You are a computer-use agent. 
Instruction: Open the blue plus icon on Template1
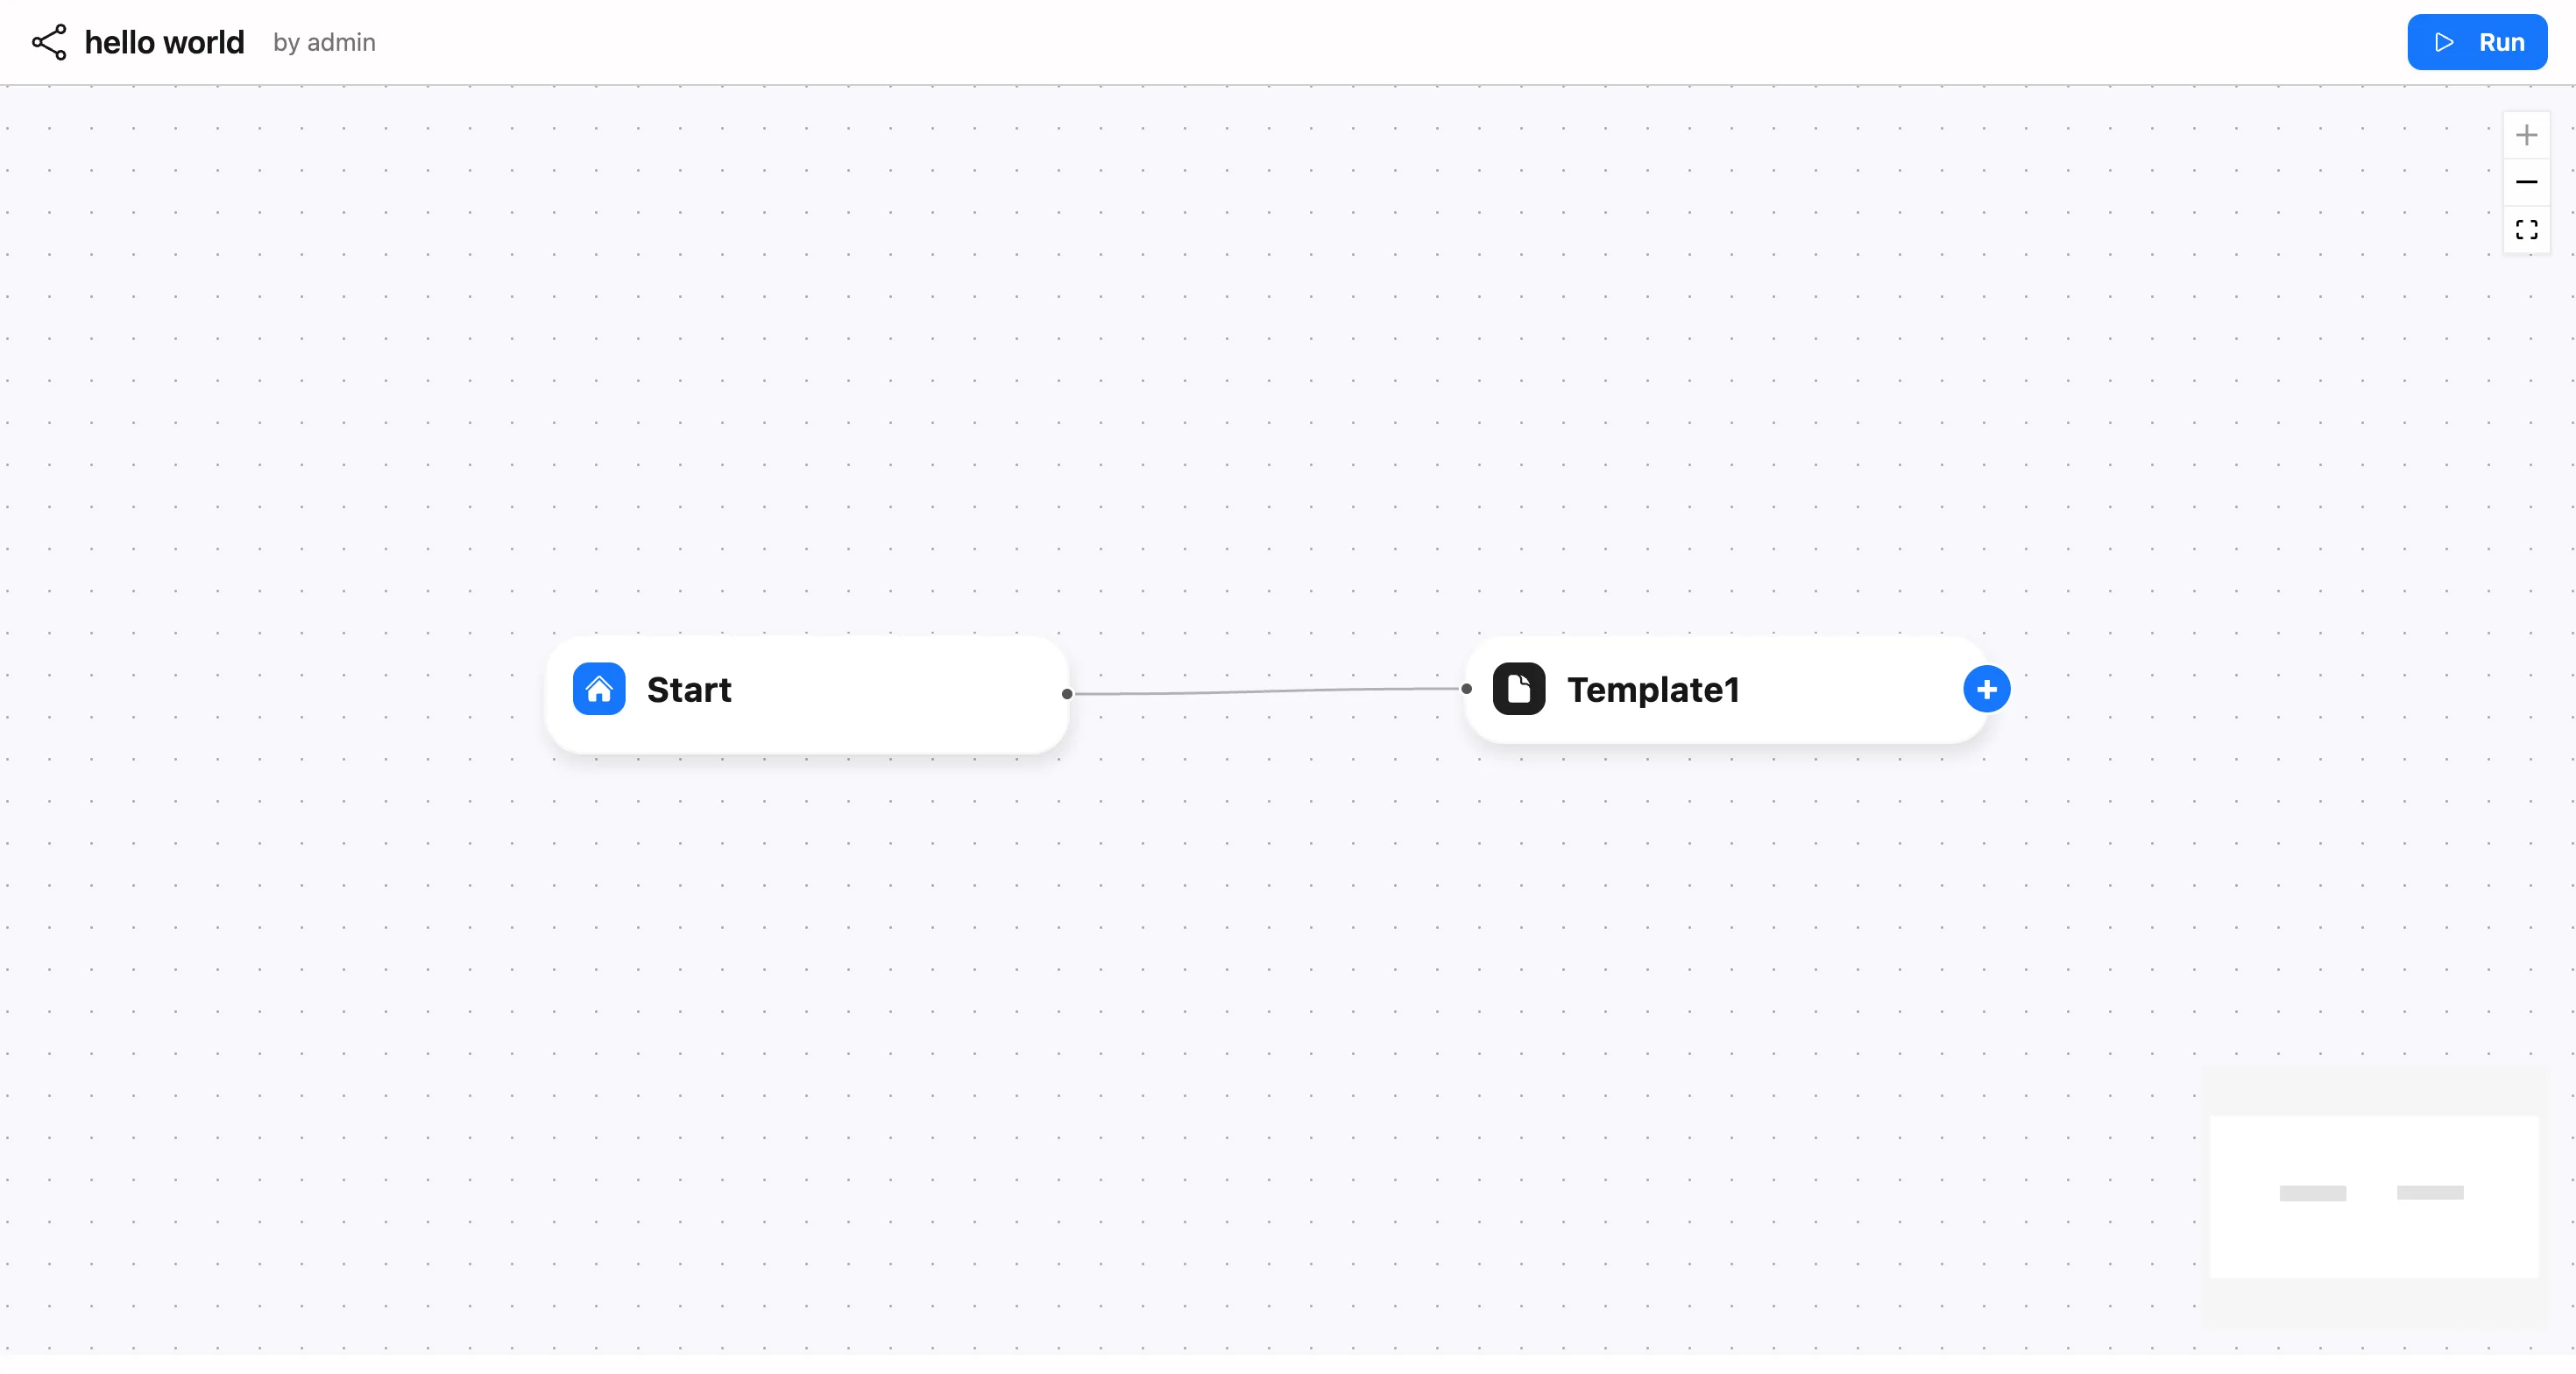(1986, 689)
